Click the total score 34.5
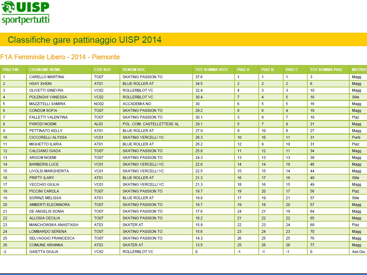This screenshot has height=275, width=367. point(199,84)
